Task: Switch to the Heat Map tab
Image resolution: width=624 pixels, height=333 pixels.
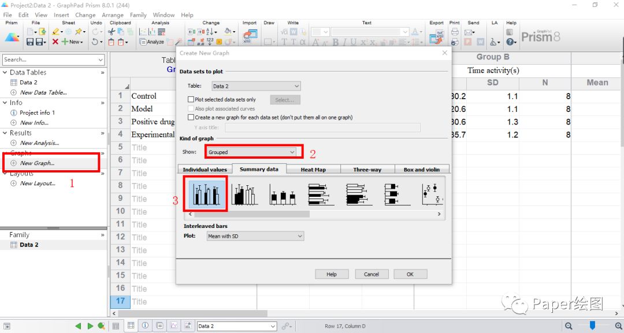Action: [313, 169]
